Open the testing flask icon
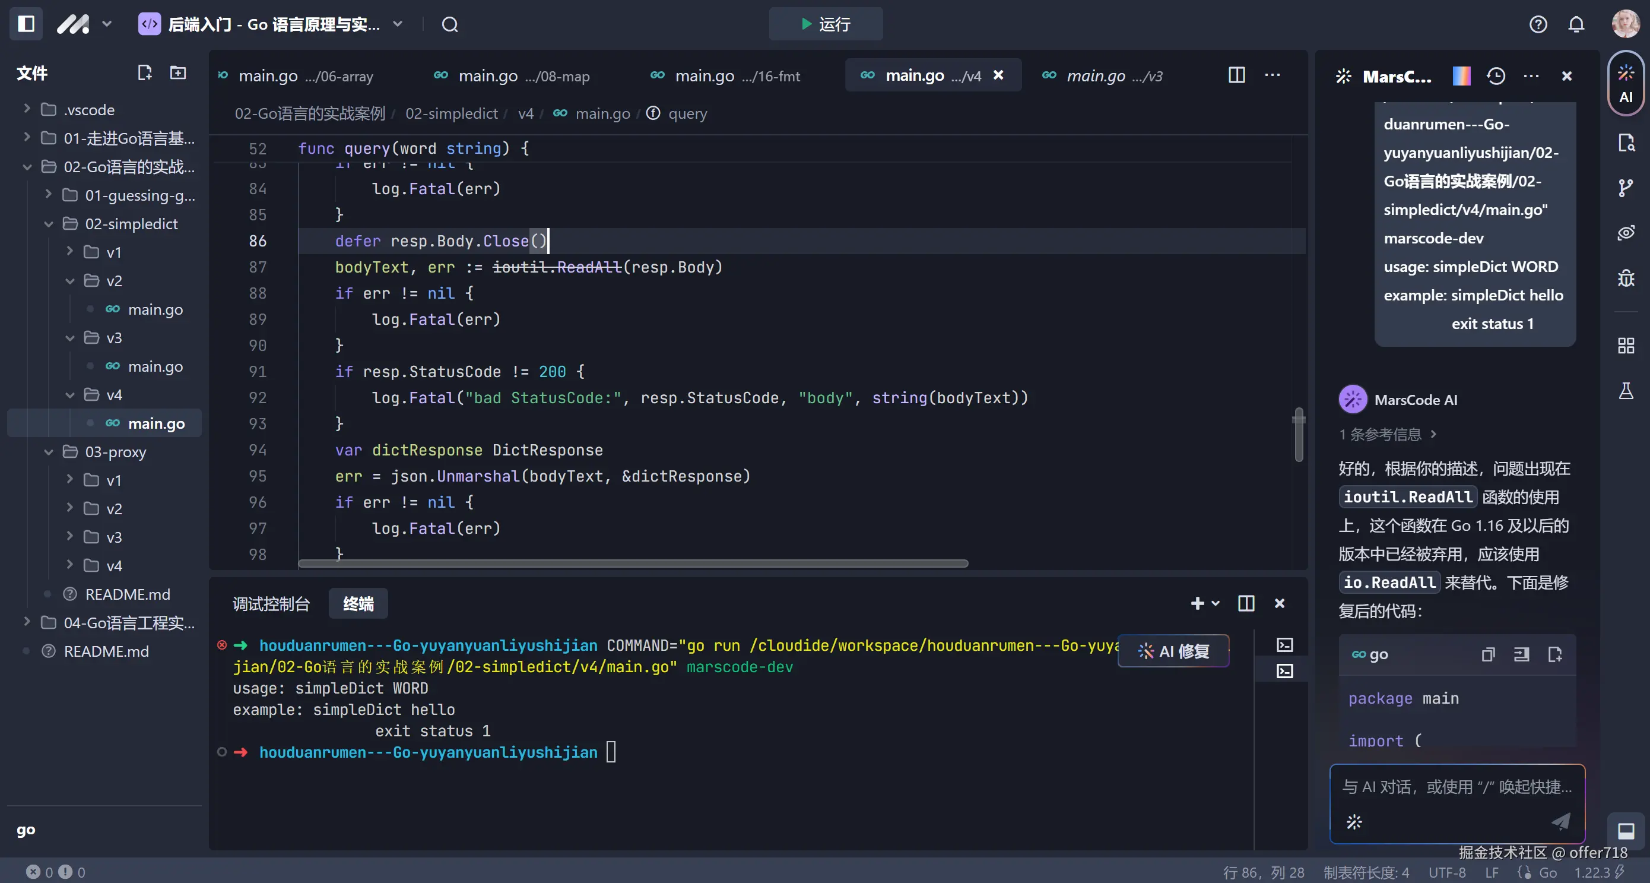This screenshot has height=883, width=1650. [x=1625, y=391]
